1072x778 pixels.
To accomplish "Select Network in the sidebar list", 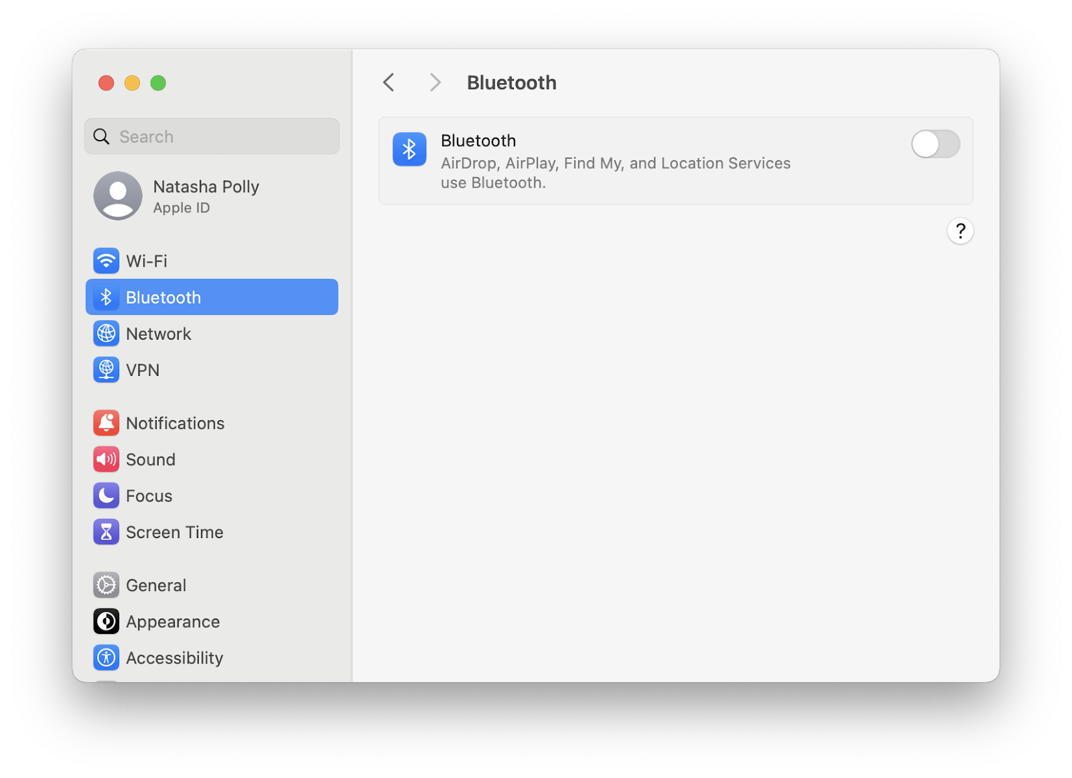I will [158, 333].
